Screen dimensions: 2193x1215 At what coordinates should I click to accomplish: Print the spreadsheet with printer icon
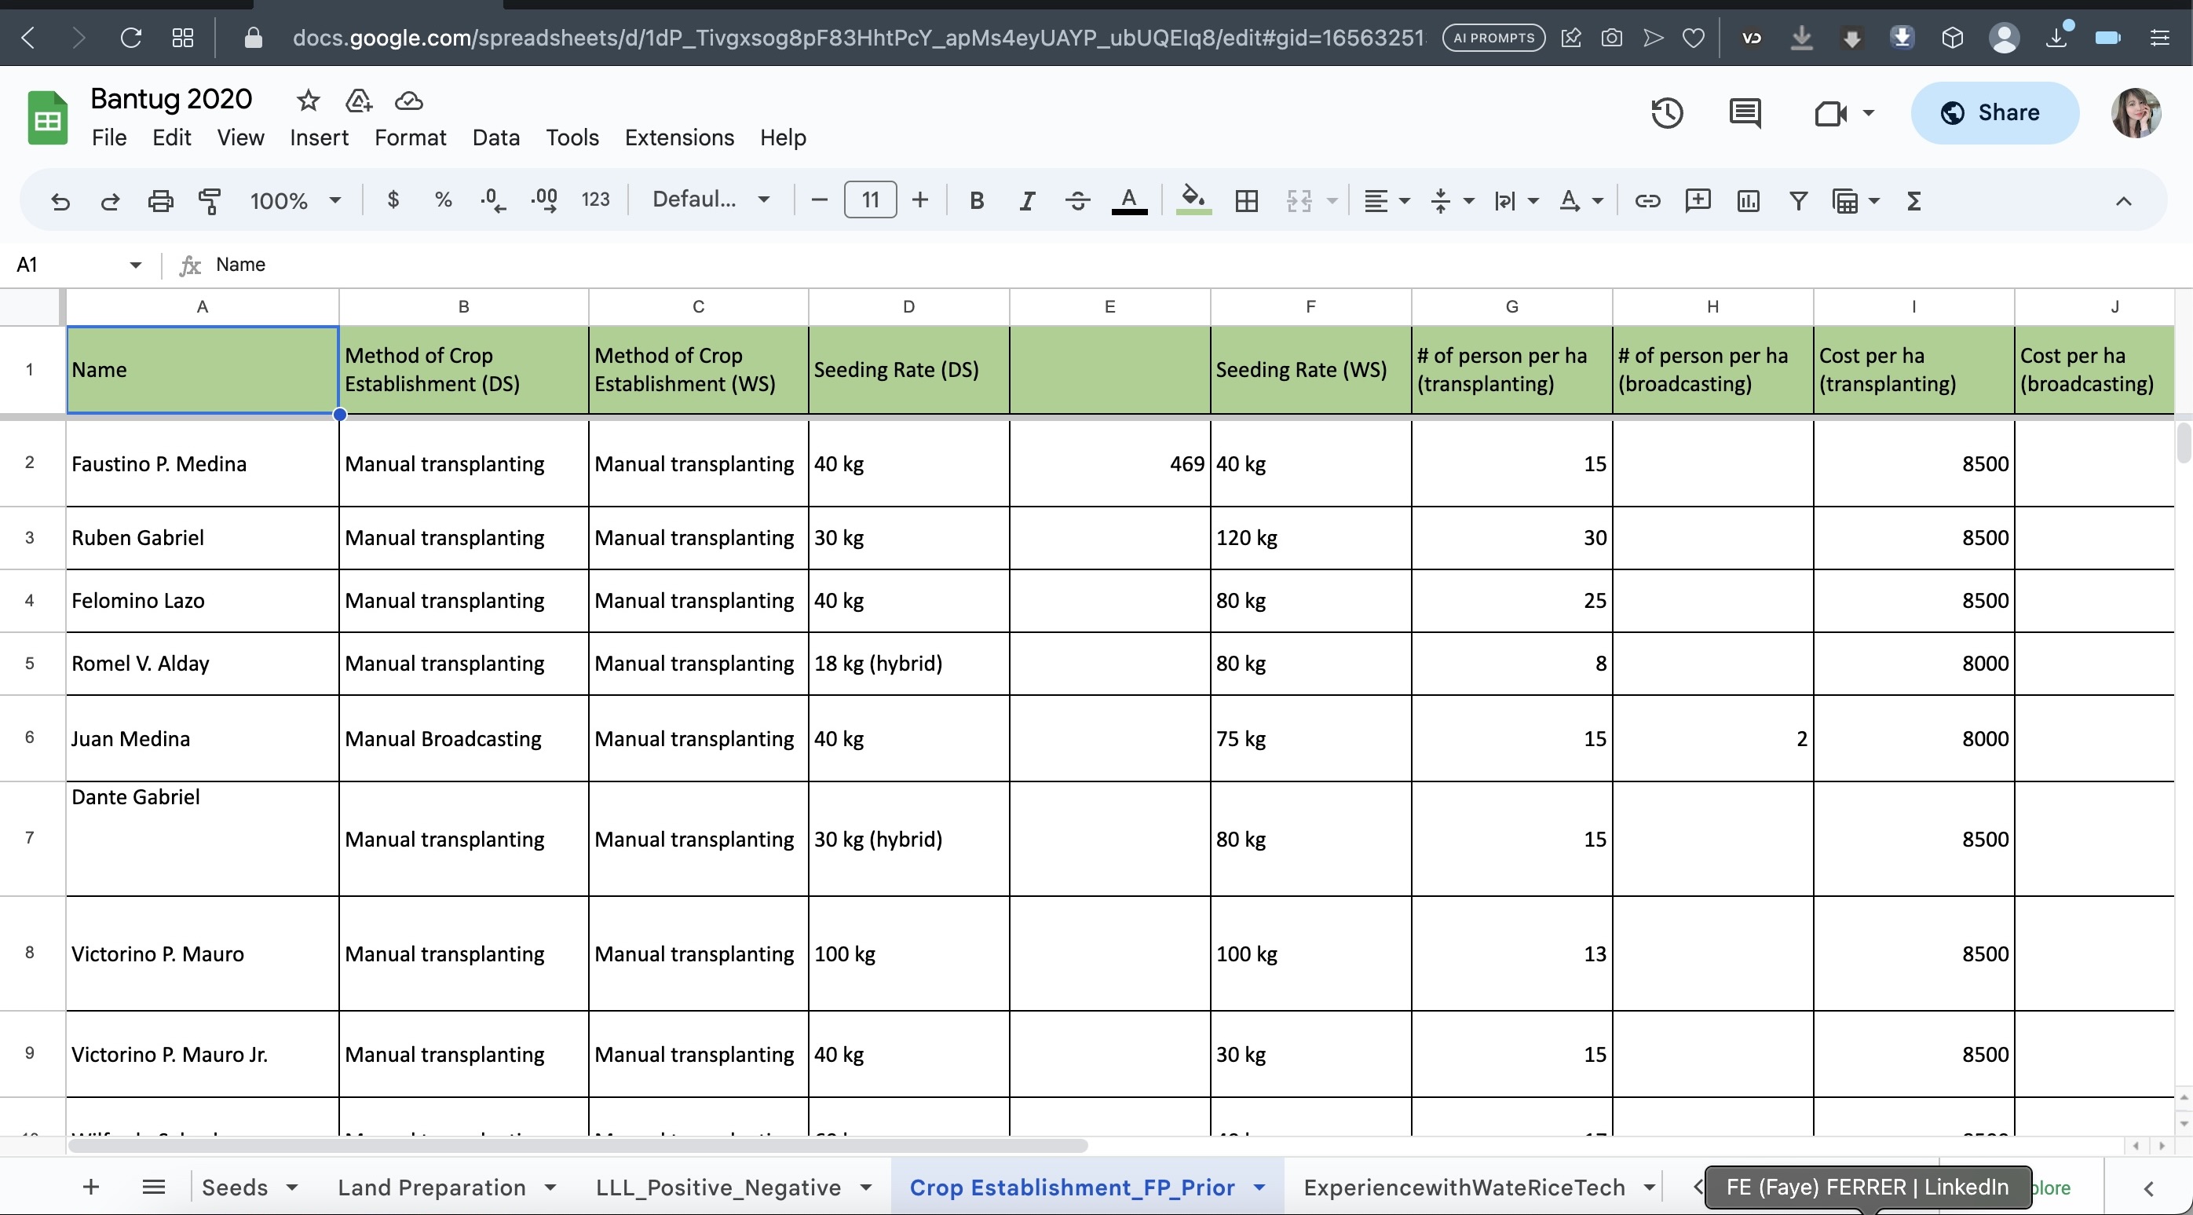(160, 202)
